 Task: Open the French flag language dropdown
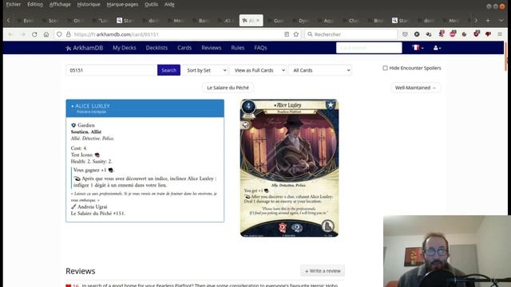point(418,48)
